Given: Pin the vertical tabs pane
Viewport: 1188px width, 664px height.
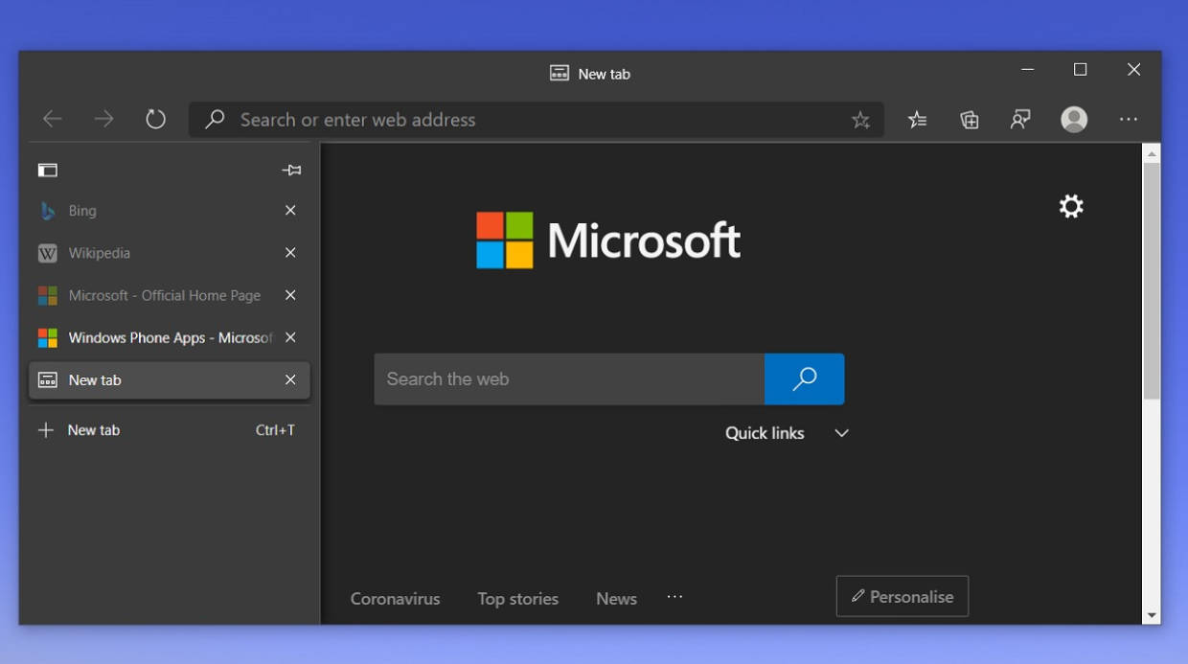Looking at the screenshot, I should (292, 171).
